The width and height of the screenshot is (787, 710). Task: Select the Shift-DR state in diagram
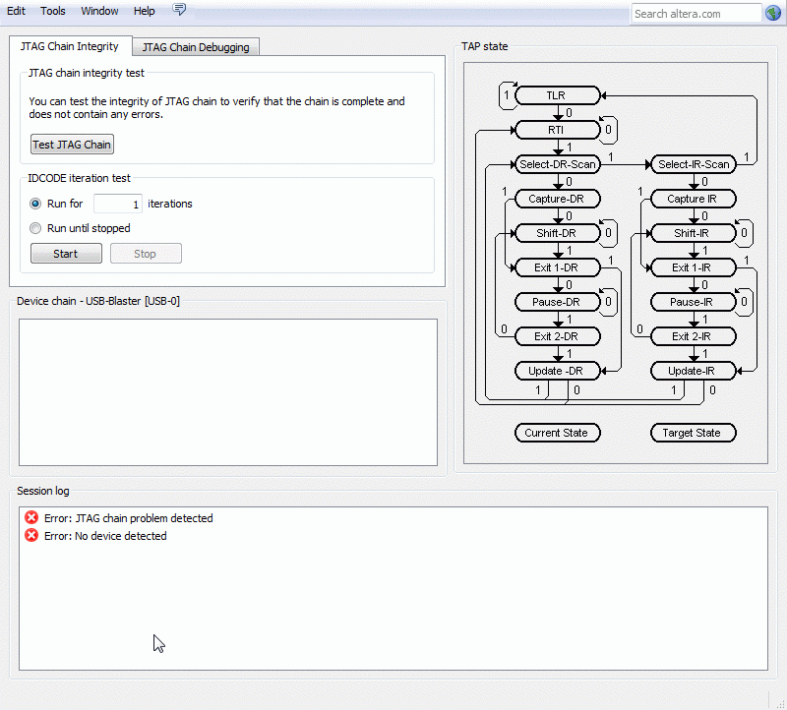pos(556,233)
